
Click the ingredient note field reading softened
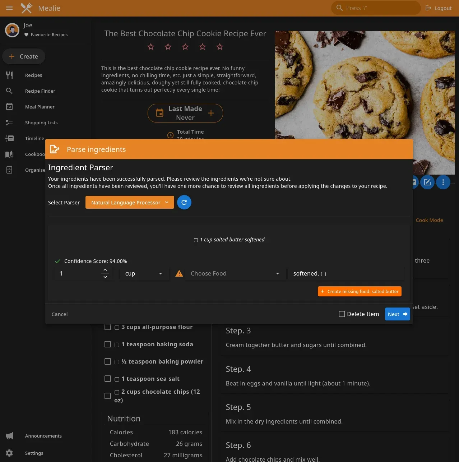(346, 273)
